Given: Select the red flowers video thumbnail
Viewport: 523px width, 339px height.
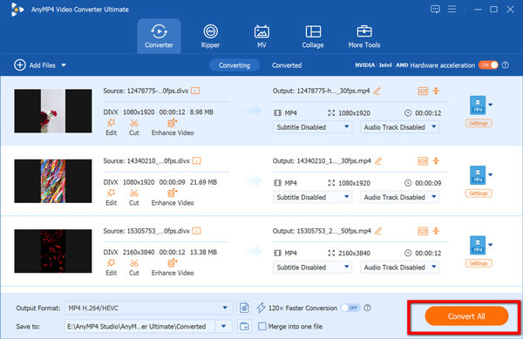Looking at the screenshot, I should pos(53,111).
